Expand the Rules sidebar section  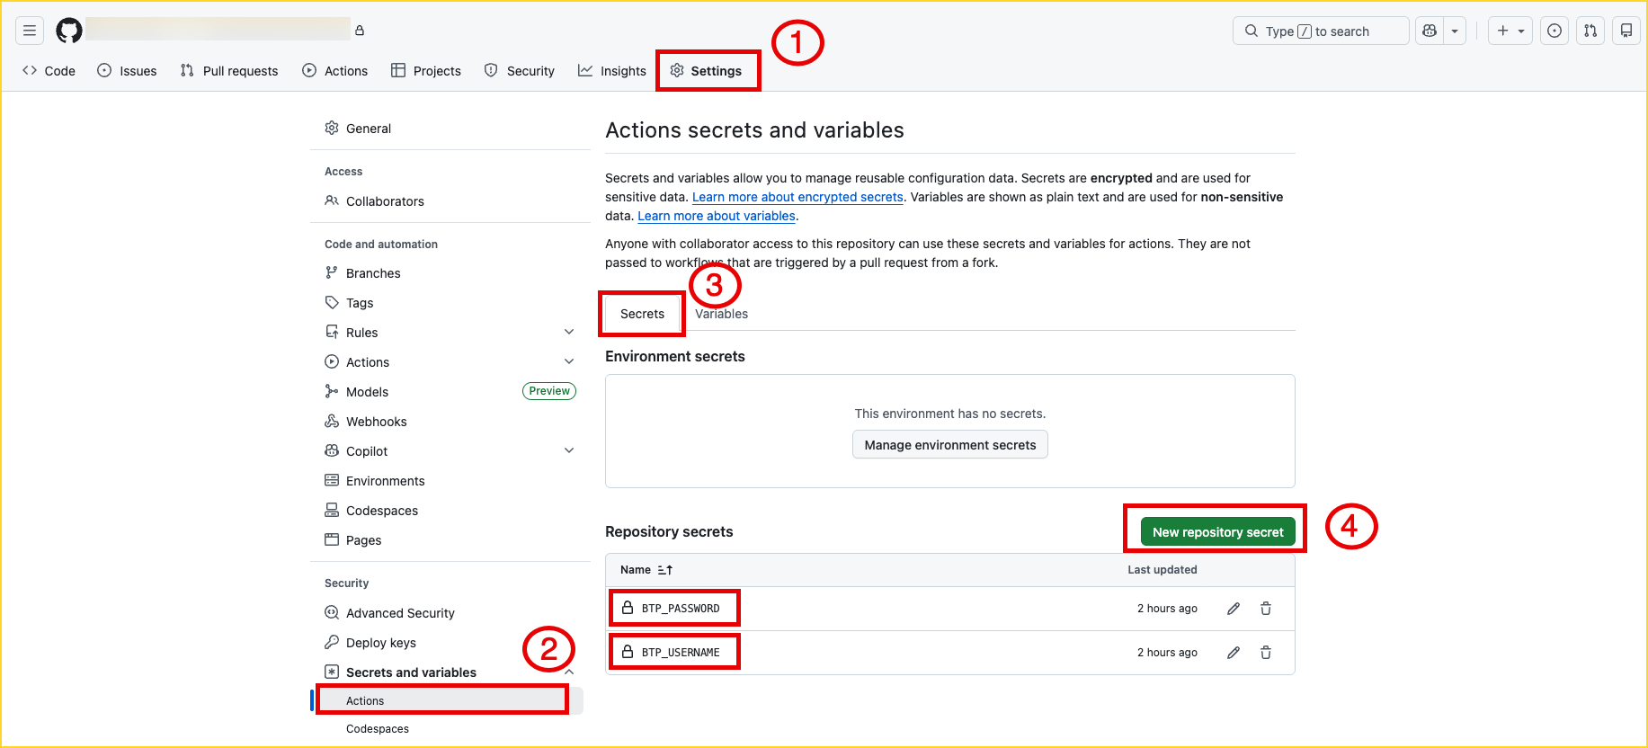click(x=569, y=332)
